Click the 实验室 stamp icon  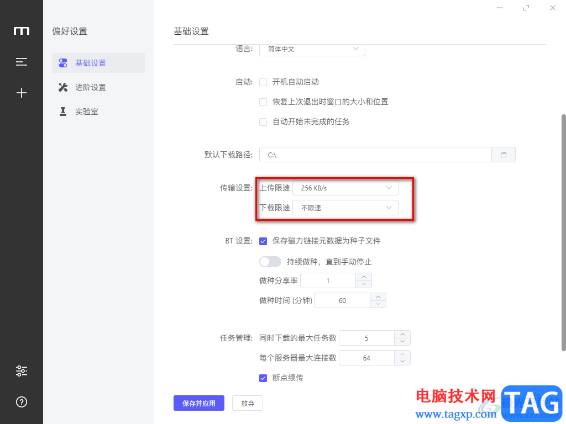coord(63,112)
